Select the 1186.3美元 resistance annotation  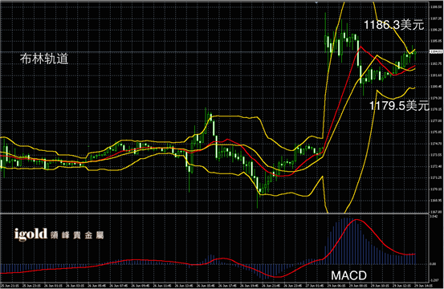coord(394,25)
